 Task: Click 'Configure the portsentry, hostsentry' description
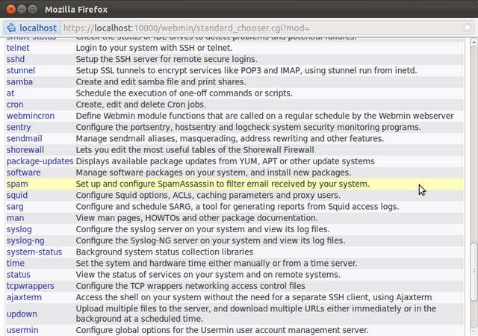tap(249, 127)
